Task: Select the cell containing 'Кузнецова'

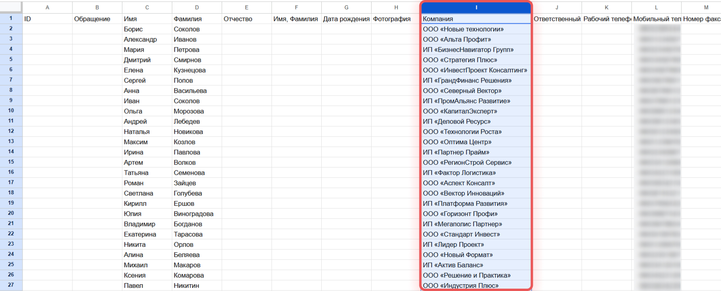Action: point(197,70)
